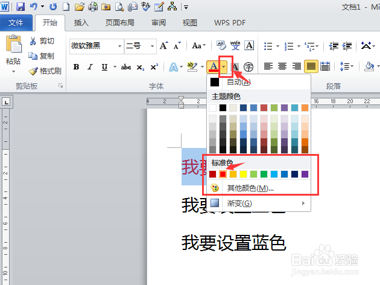This screenshot has height=285, width=380.
Task: Apply text effects glowing A icon
Action: tap(174, 67)
